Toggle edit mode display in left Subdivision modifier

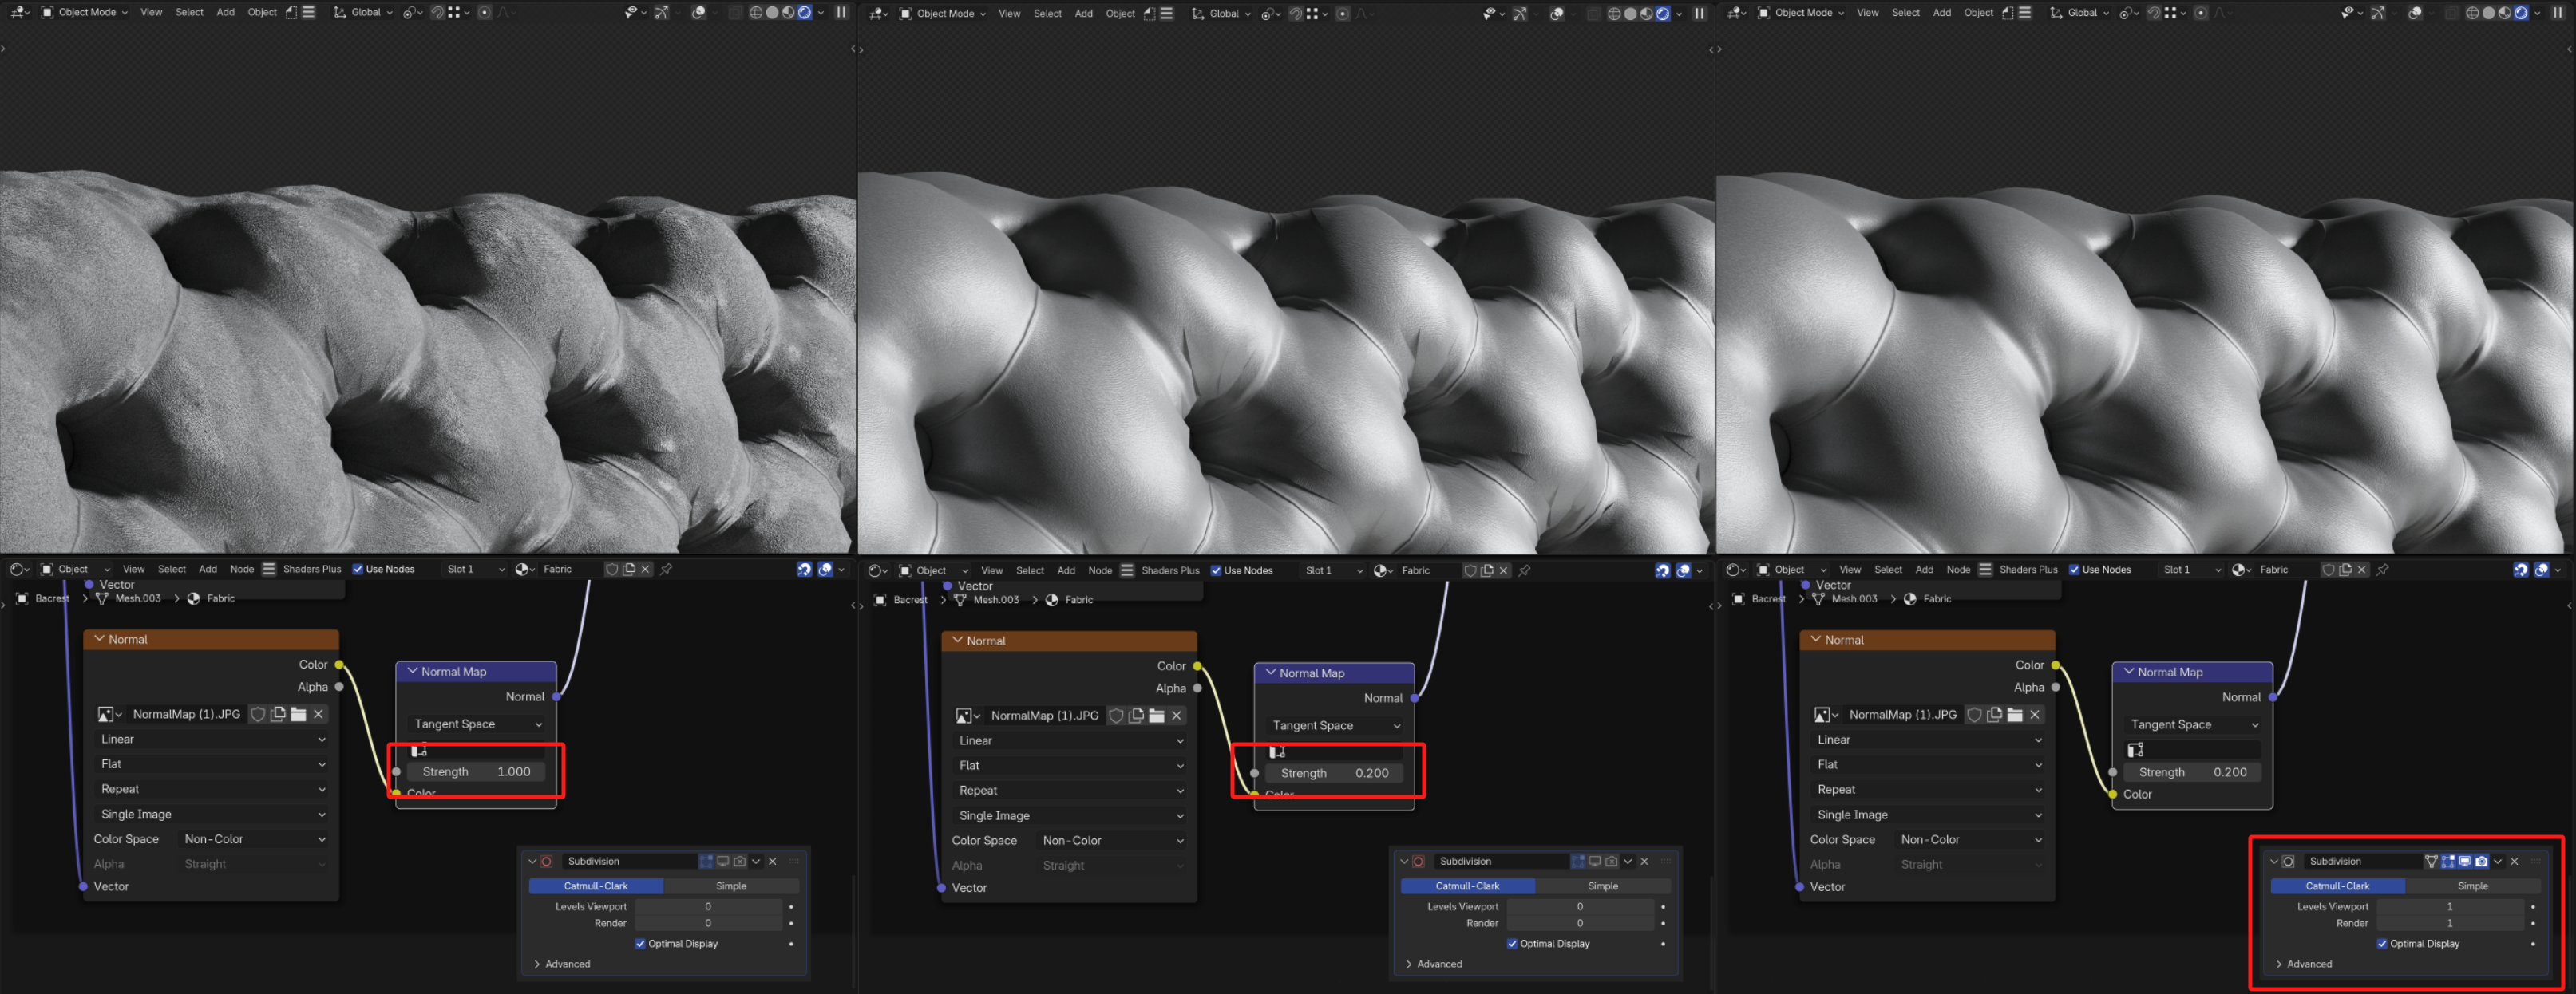(706, 861)
